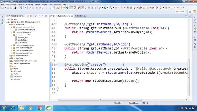Click the Quick Access search field

180,12
